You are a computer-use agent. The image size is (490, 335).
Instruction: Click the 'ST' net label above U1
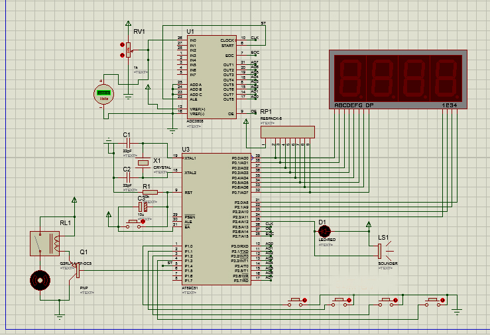pyautogui.click(x=263, y=23)
